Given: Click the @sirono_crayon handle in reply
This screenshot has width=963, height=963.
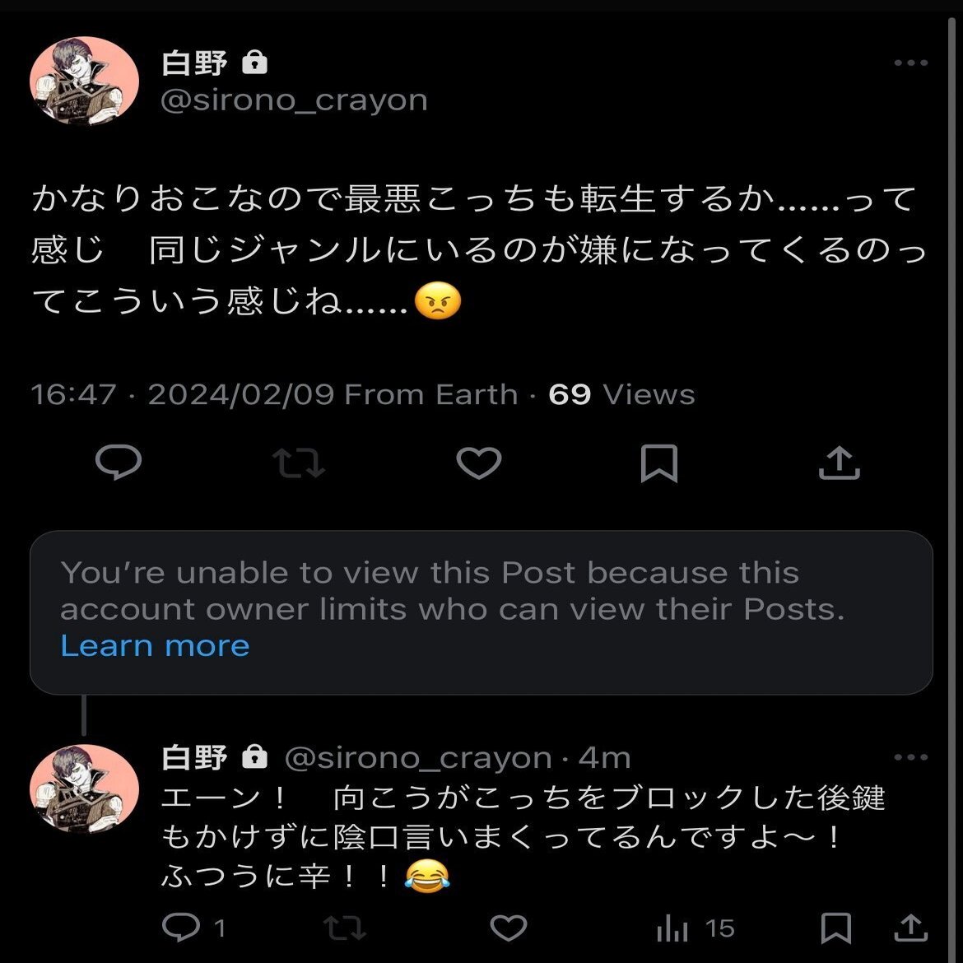Looking at the screenshot, I should coord(417,758).
